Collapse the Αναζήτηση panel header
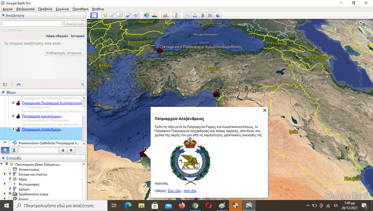This screenshot has width=373, height=211. point(43,15)
